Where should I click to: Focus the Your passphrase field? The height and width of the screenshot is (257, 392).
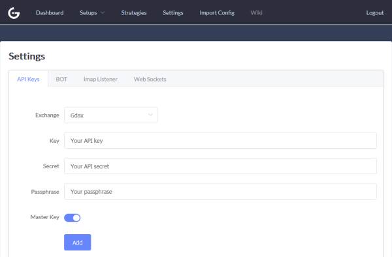[220, 191]
